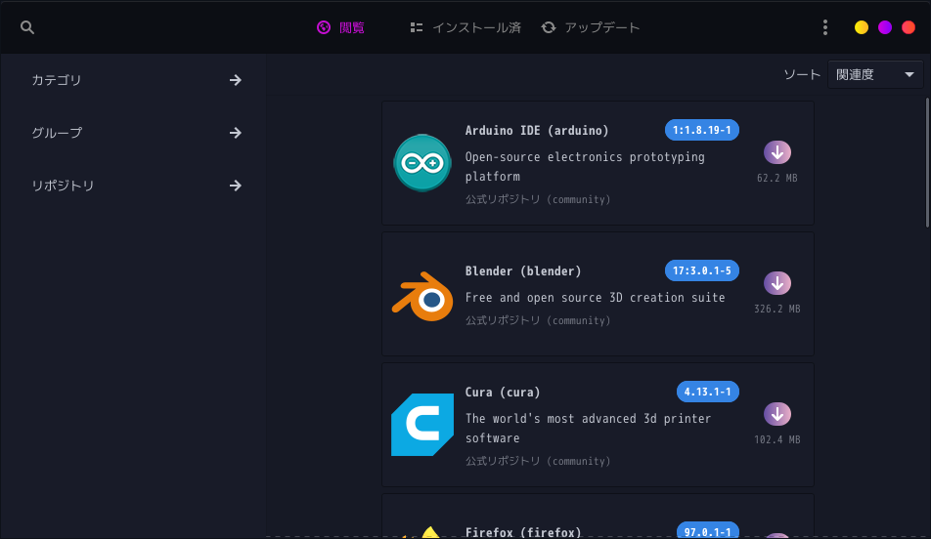Click the yellow window control button
Screen dimensions: 931x539
pos(861,27)
